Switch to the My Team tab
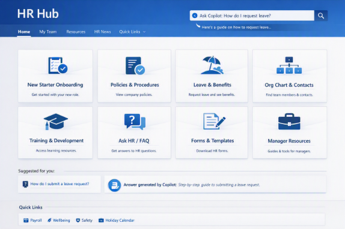This screenshot has height=229, width=345. click(48, 32)
